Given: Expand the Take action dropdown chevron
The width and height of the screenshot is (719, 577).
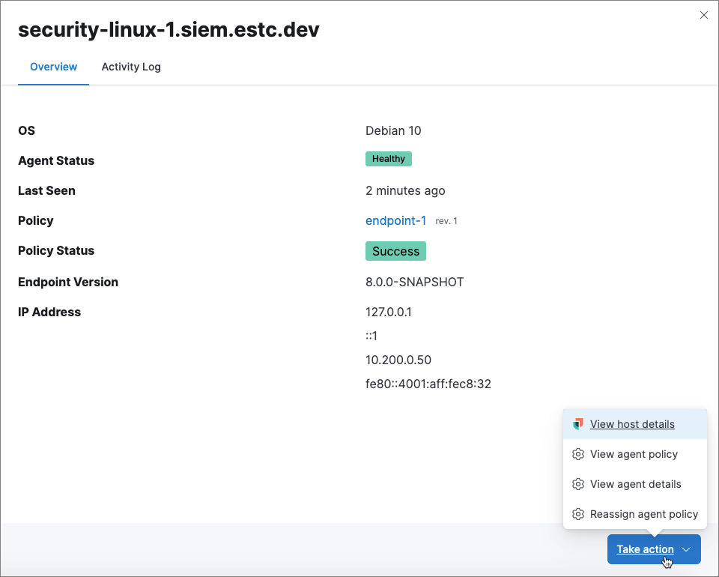Looking at the screenshot, I should (x=687, y=549).
